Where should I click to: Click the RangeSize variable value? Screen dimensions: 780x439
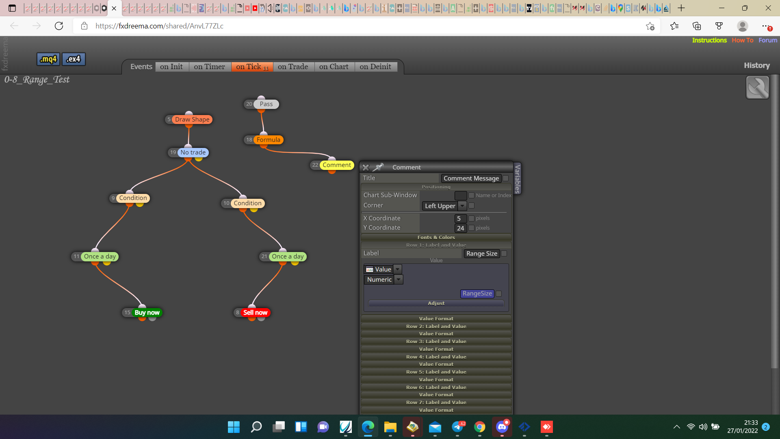477,293
